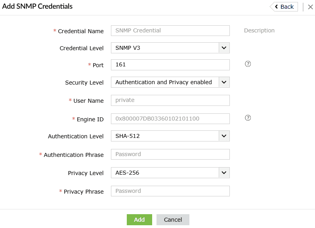Expand the Security Level dropdown
Image resolution: width=315 pixels, height=228 pixels.
tap(170, 82)
